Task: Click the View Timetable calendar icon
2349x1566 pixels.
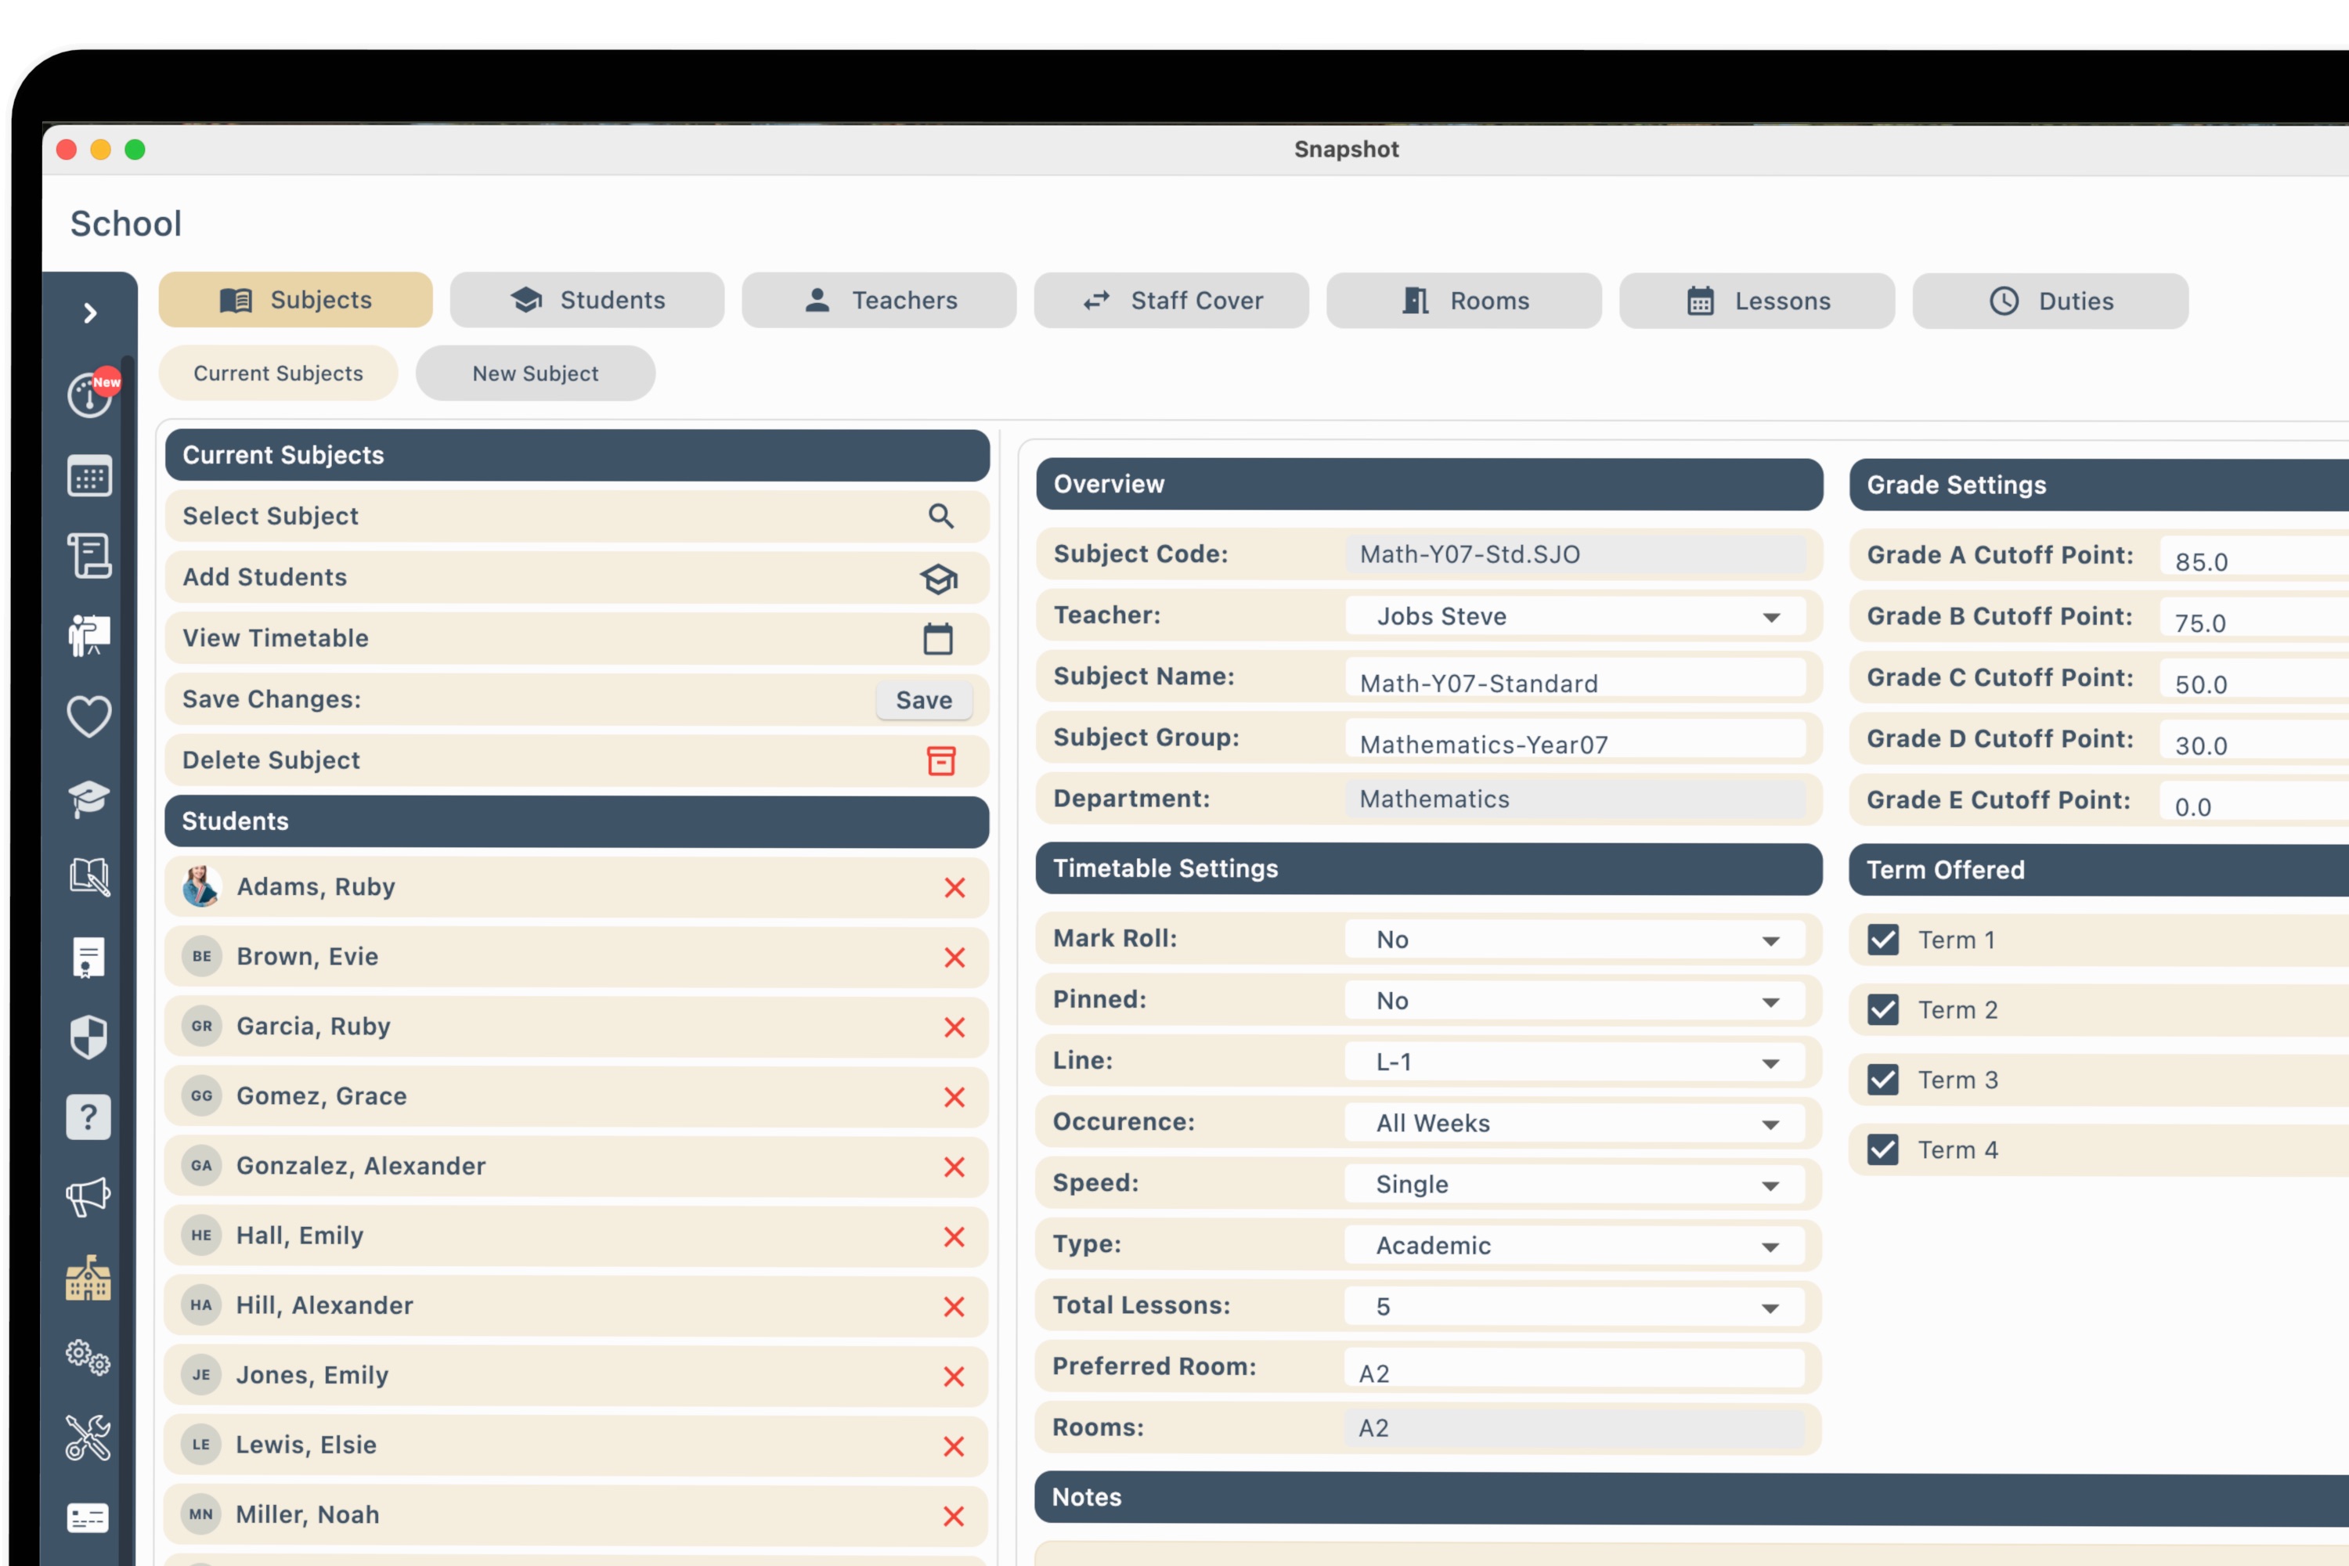Action: 938,639
